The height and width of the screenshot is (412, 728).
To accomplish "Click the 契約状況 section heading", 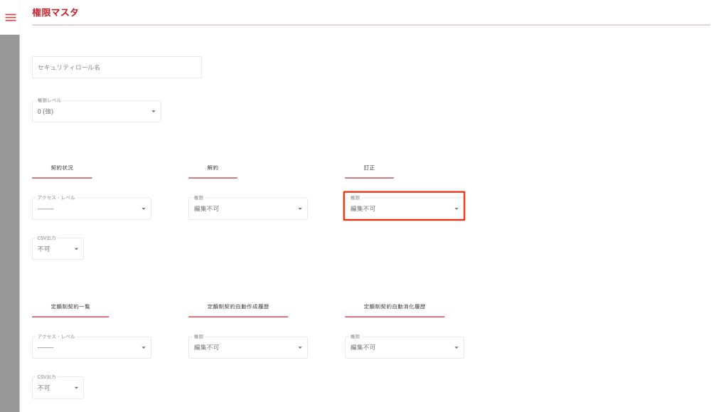I will pyautogui.click(x=62, y=168).
